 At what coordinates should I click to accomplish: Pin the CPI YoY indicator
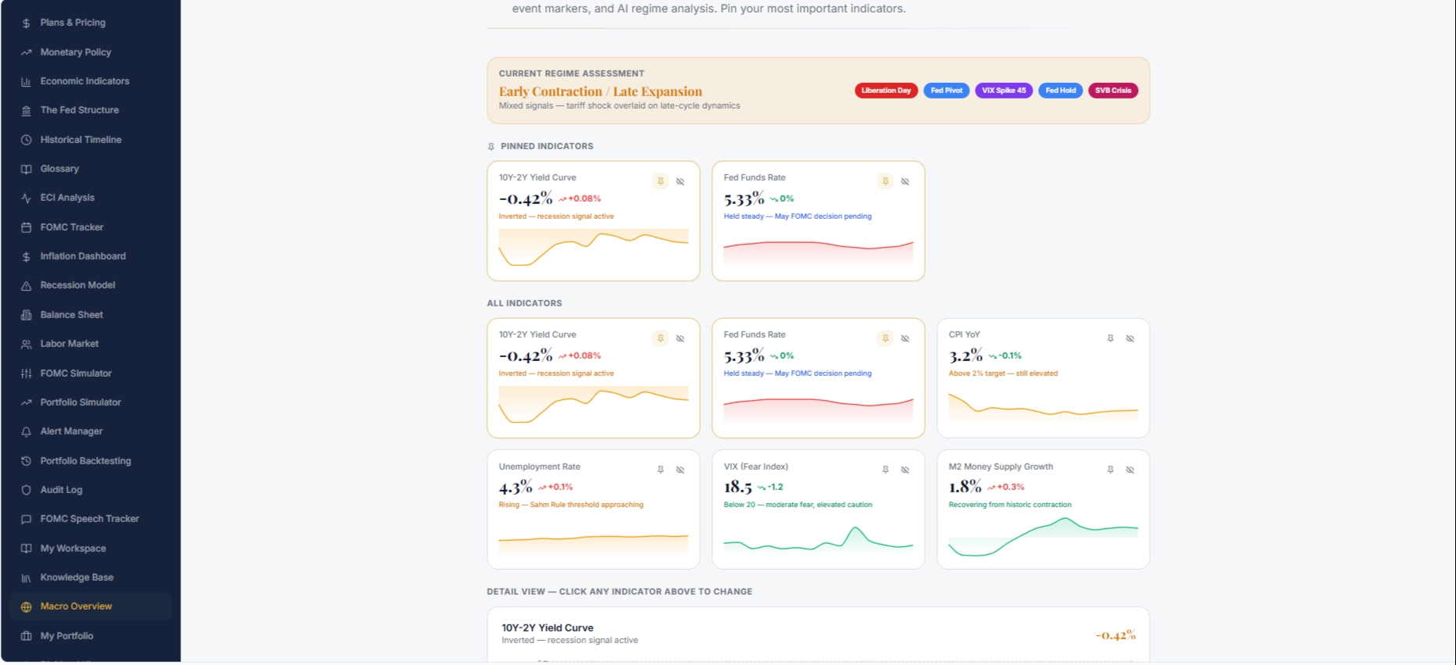[x=1111, y=338]
